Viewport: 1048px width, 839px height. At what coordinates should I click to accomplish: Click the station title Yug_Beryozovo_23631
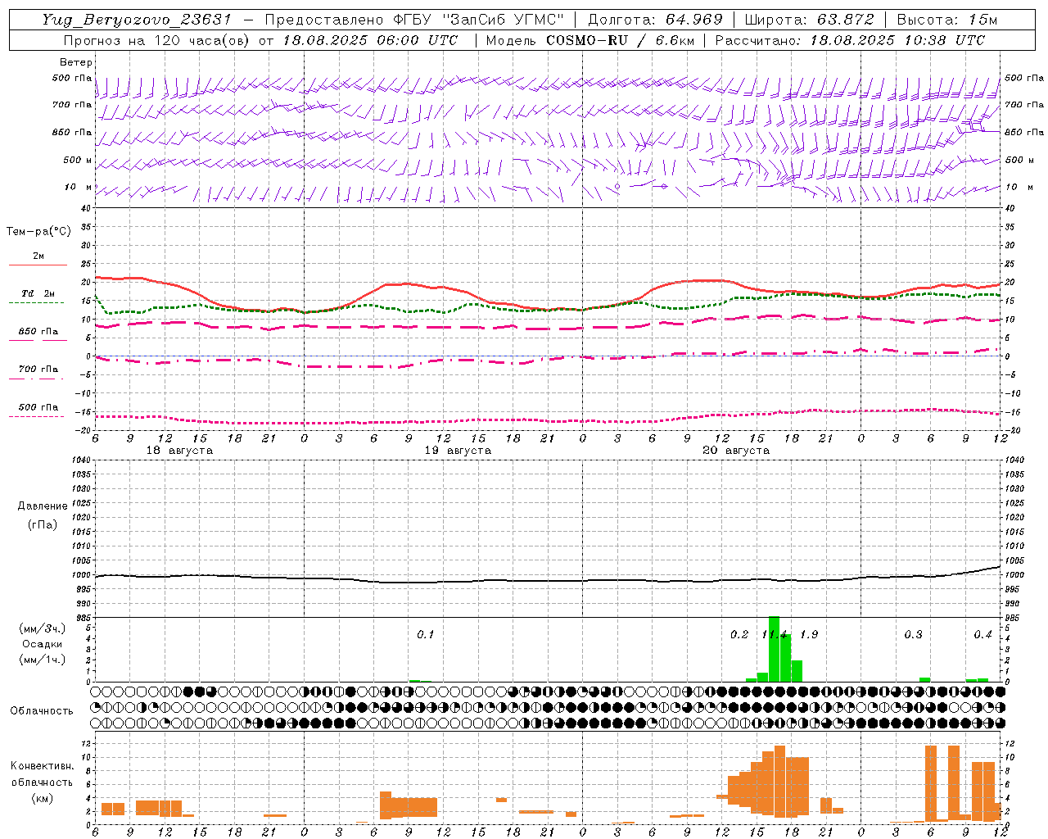click(x=138, y=20)
